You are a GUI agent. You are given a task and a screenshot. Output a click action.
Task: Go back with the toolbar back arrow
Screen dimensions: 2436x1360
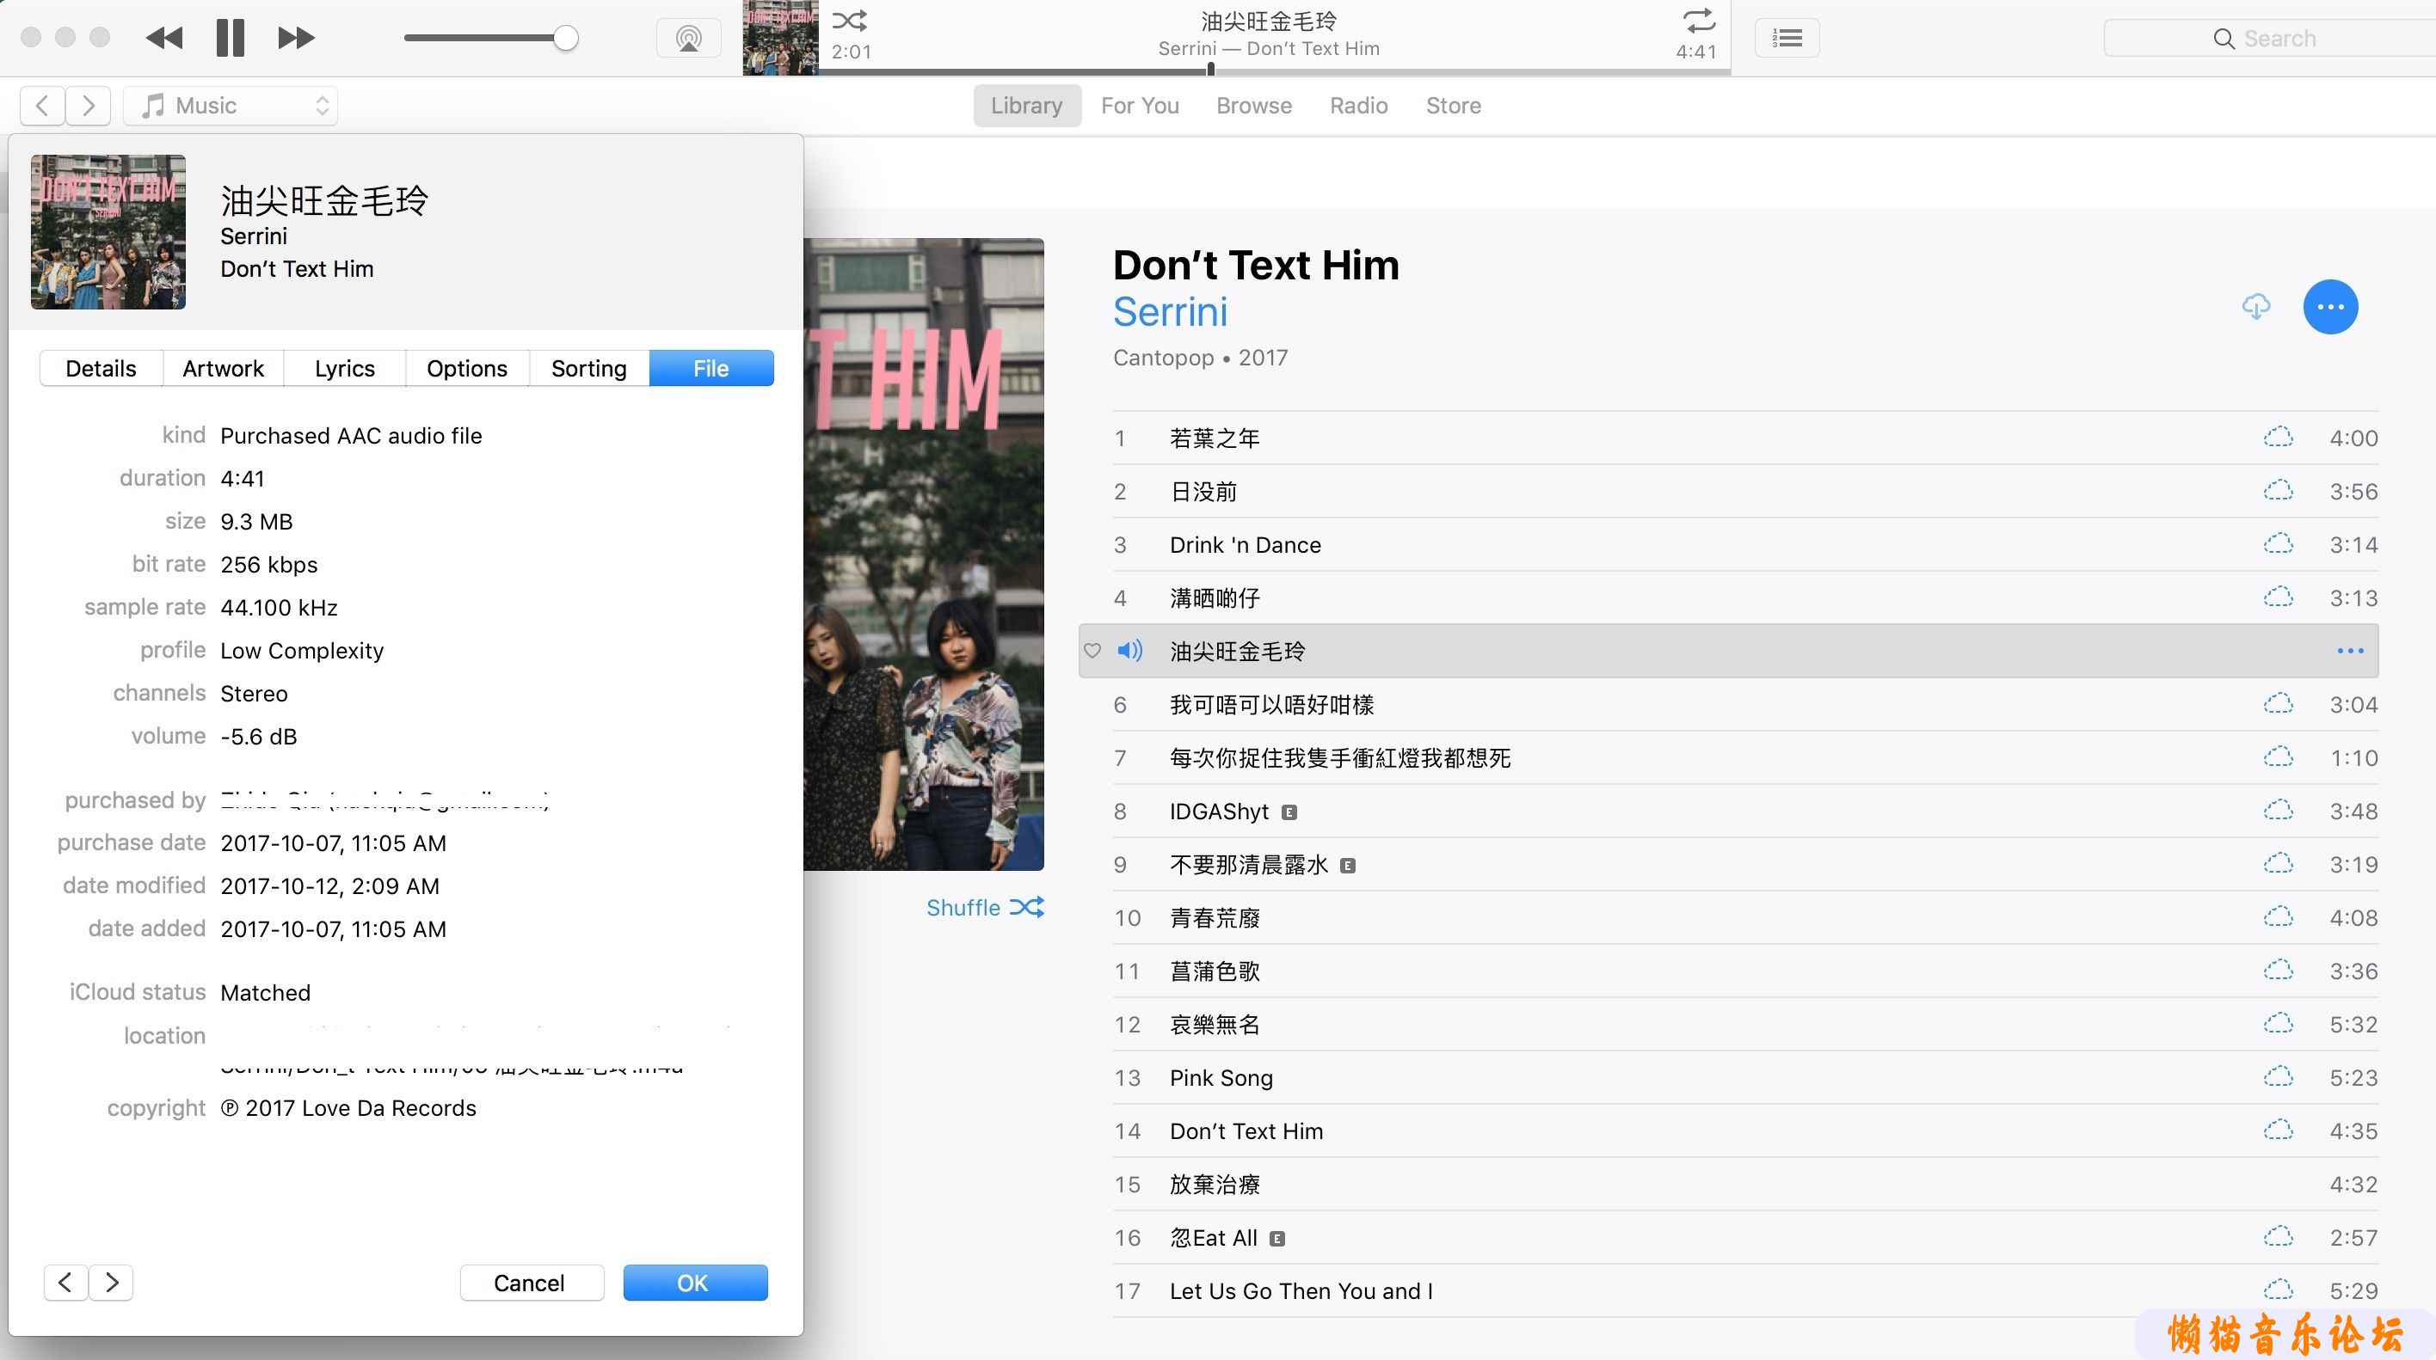(x=42, y=105)
